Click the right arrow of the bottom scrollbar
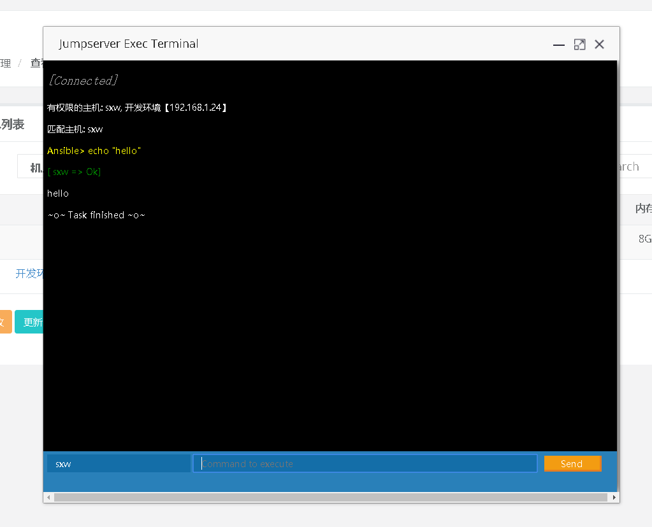Screen dimensions: 652x527 [x=613, y=497]
